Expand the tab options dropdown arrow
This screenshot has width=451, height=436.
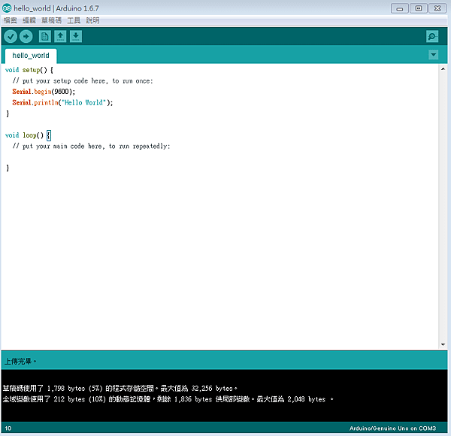[433, 54]
